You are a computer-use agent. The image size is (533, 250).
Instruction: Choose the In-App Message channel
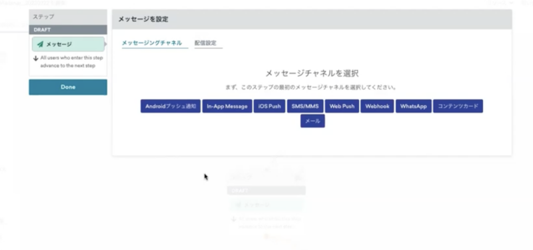click(227, 106)
